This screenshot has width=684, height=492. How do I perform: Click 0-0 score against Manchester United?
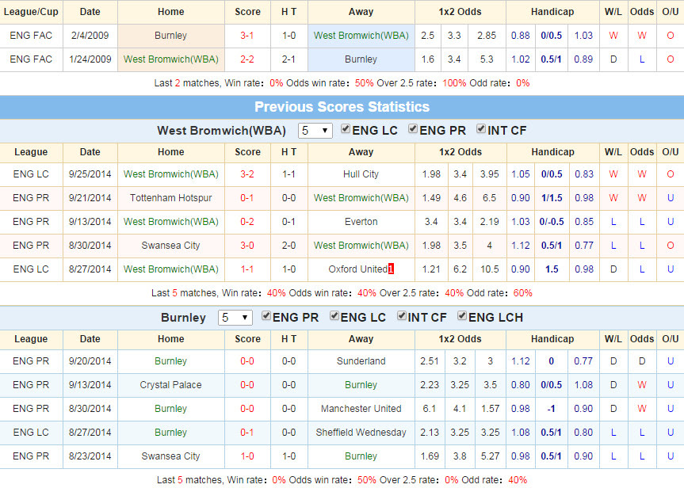pyautogui.click(x=247, y=409)
